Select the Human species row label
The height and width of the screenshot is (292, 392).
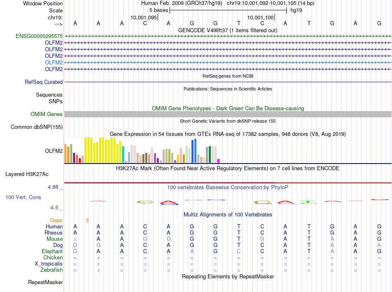coord(54,227)
